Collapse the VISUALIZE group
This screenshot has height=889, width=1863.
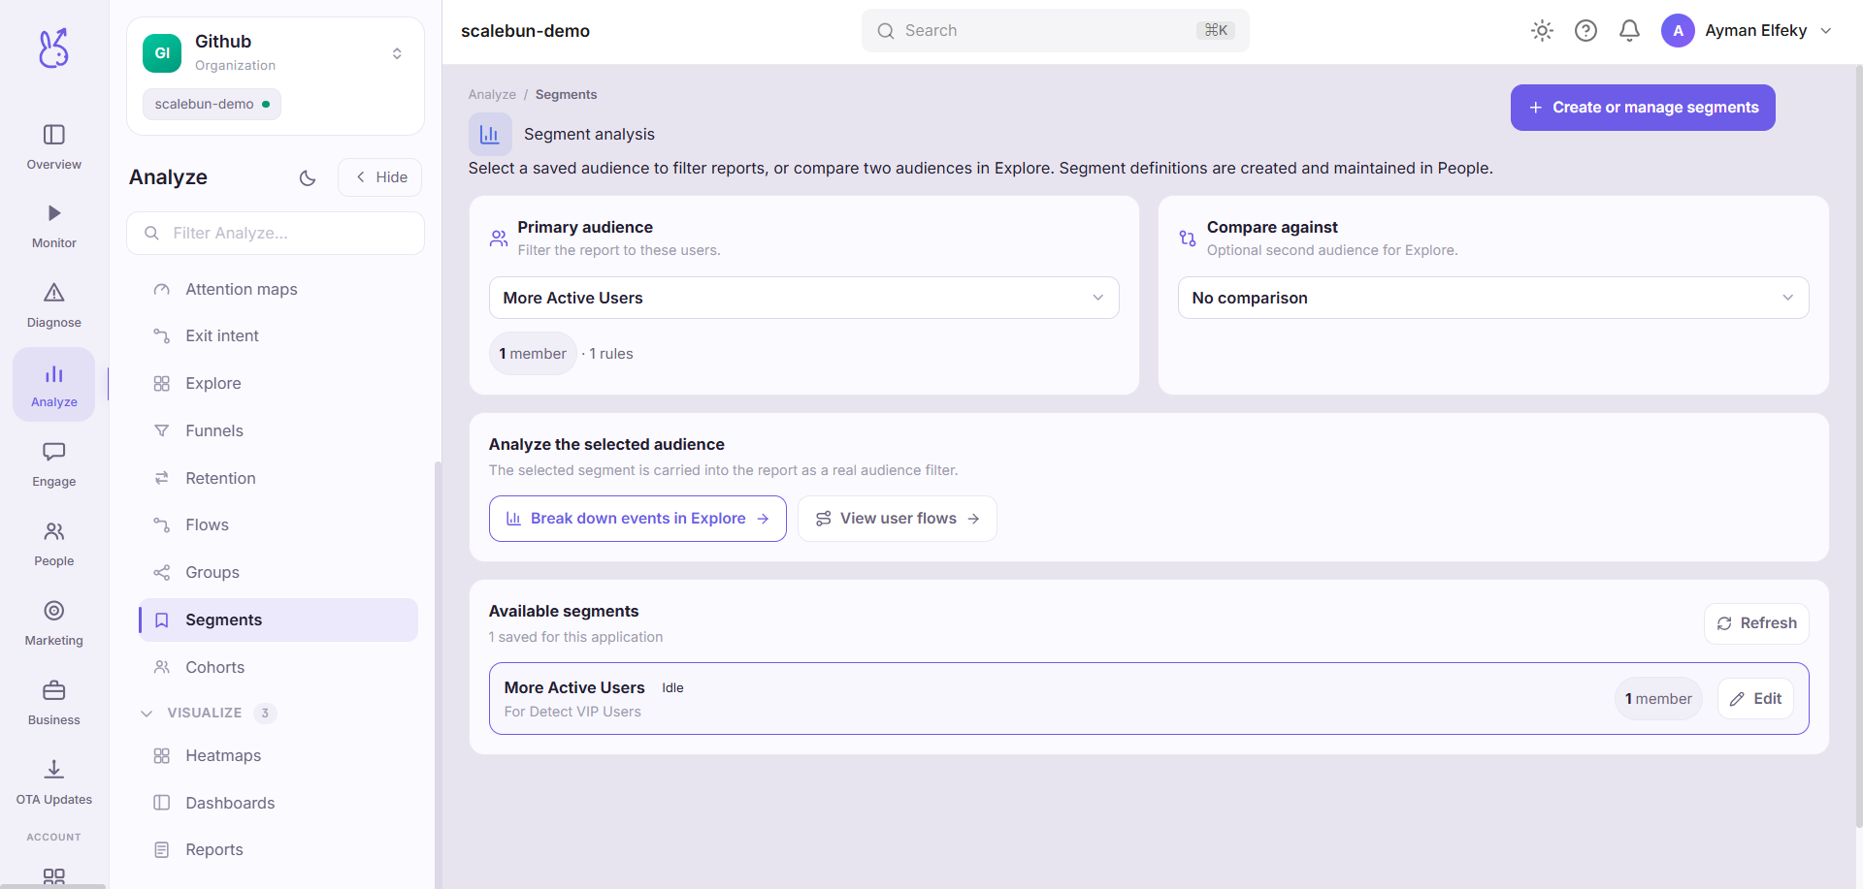tap(147, 713)
